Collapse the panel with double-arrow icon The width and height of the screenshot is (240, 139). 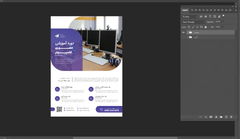pos(233,6)
